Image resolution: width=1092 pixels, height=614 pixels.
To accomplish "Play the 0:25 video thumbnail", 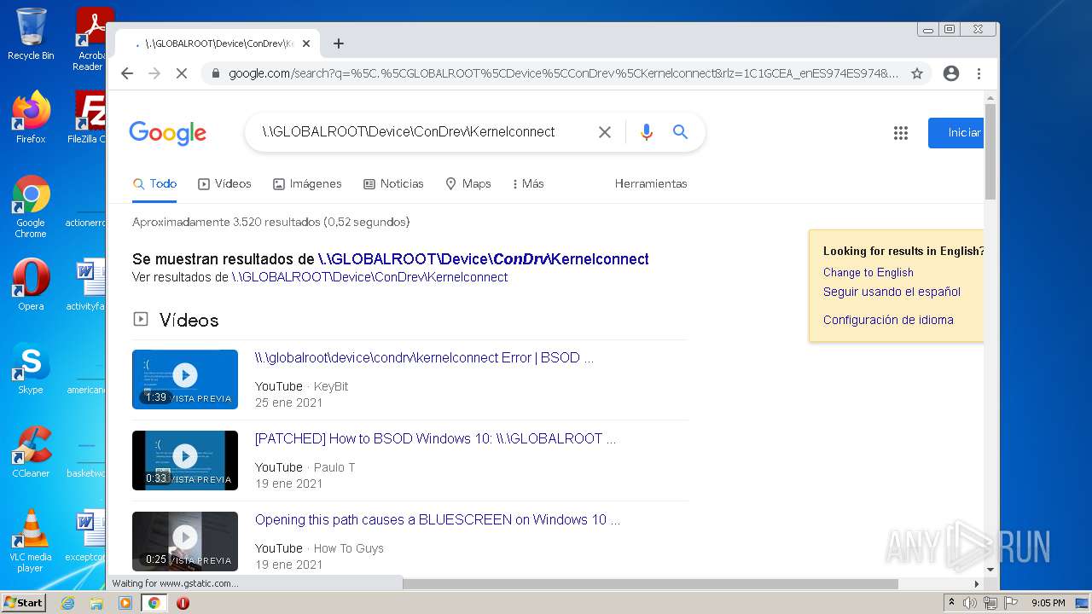I will 185,541.
